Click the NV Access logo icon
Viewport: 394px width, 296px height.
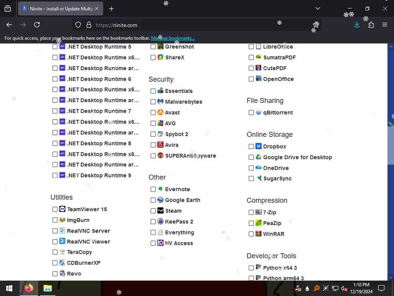point(160,243)
